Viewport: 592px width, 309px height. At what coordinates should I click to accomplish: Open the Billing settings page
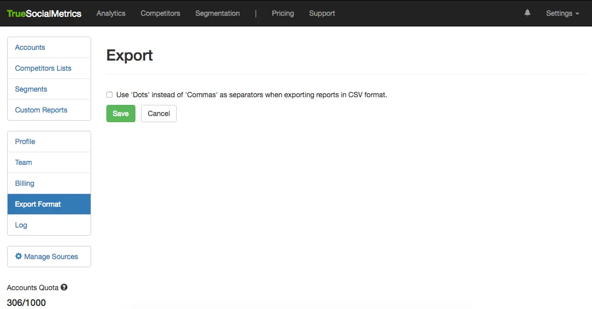point(24,183)
